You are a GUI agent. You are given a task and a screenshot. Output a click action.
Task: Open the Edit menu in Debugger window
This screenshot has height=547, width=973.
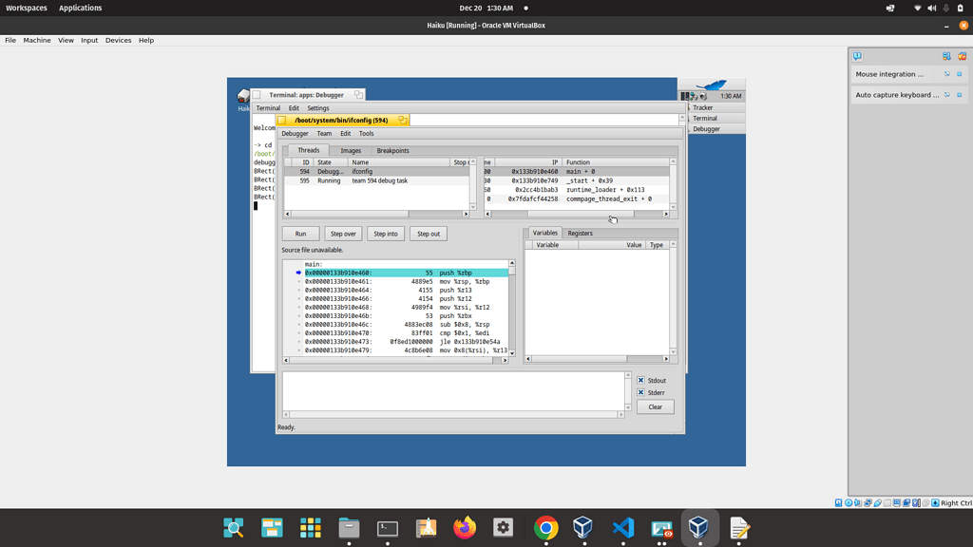(345, 133)
